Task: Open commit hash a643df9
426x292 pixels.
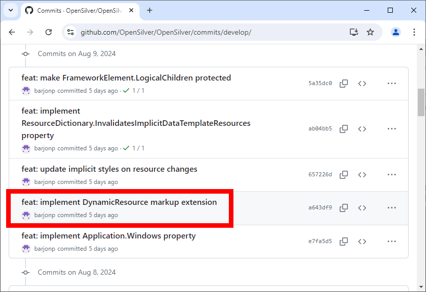Action: 320,207
